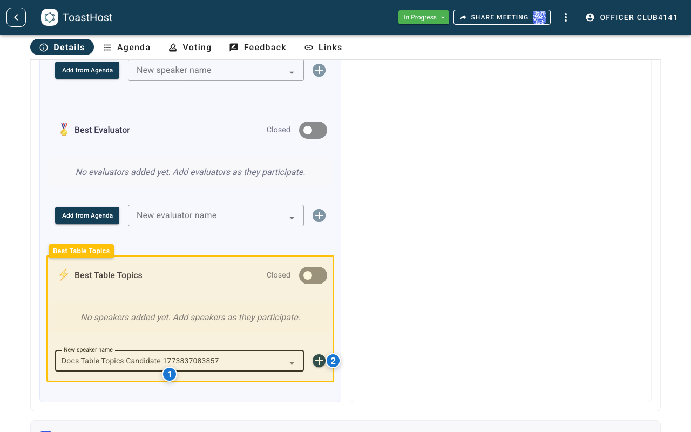The width and height of the screenshot is (691, 432).
Task: Click the Best Table Topics lightning icon
Action: (63, 275)
